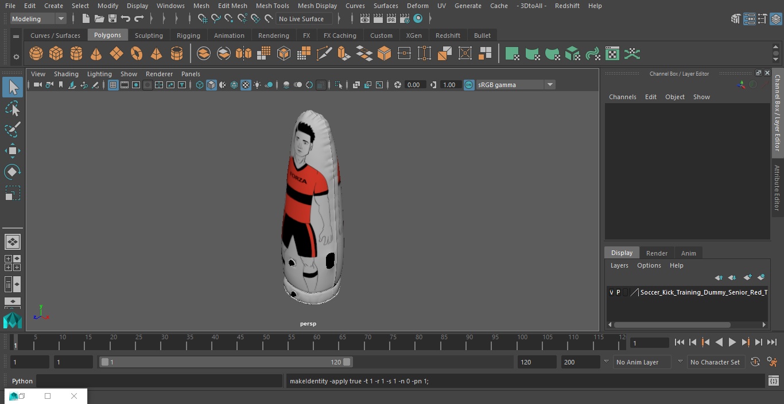This screenshot has height=404, width=784.
Task: Create new layer icon in Layer Editor
Action: pyautogui.click(x=747, y=277)
